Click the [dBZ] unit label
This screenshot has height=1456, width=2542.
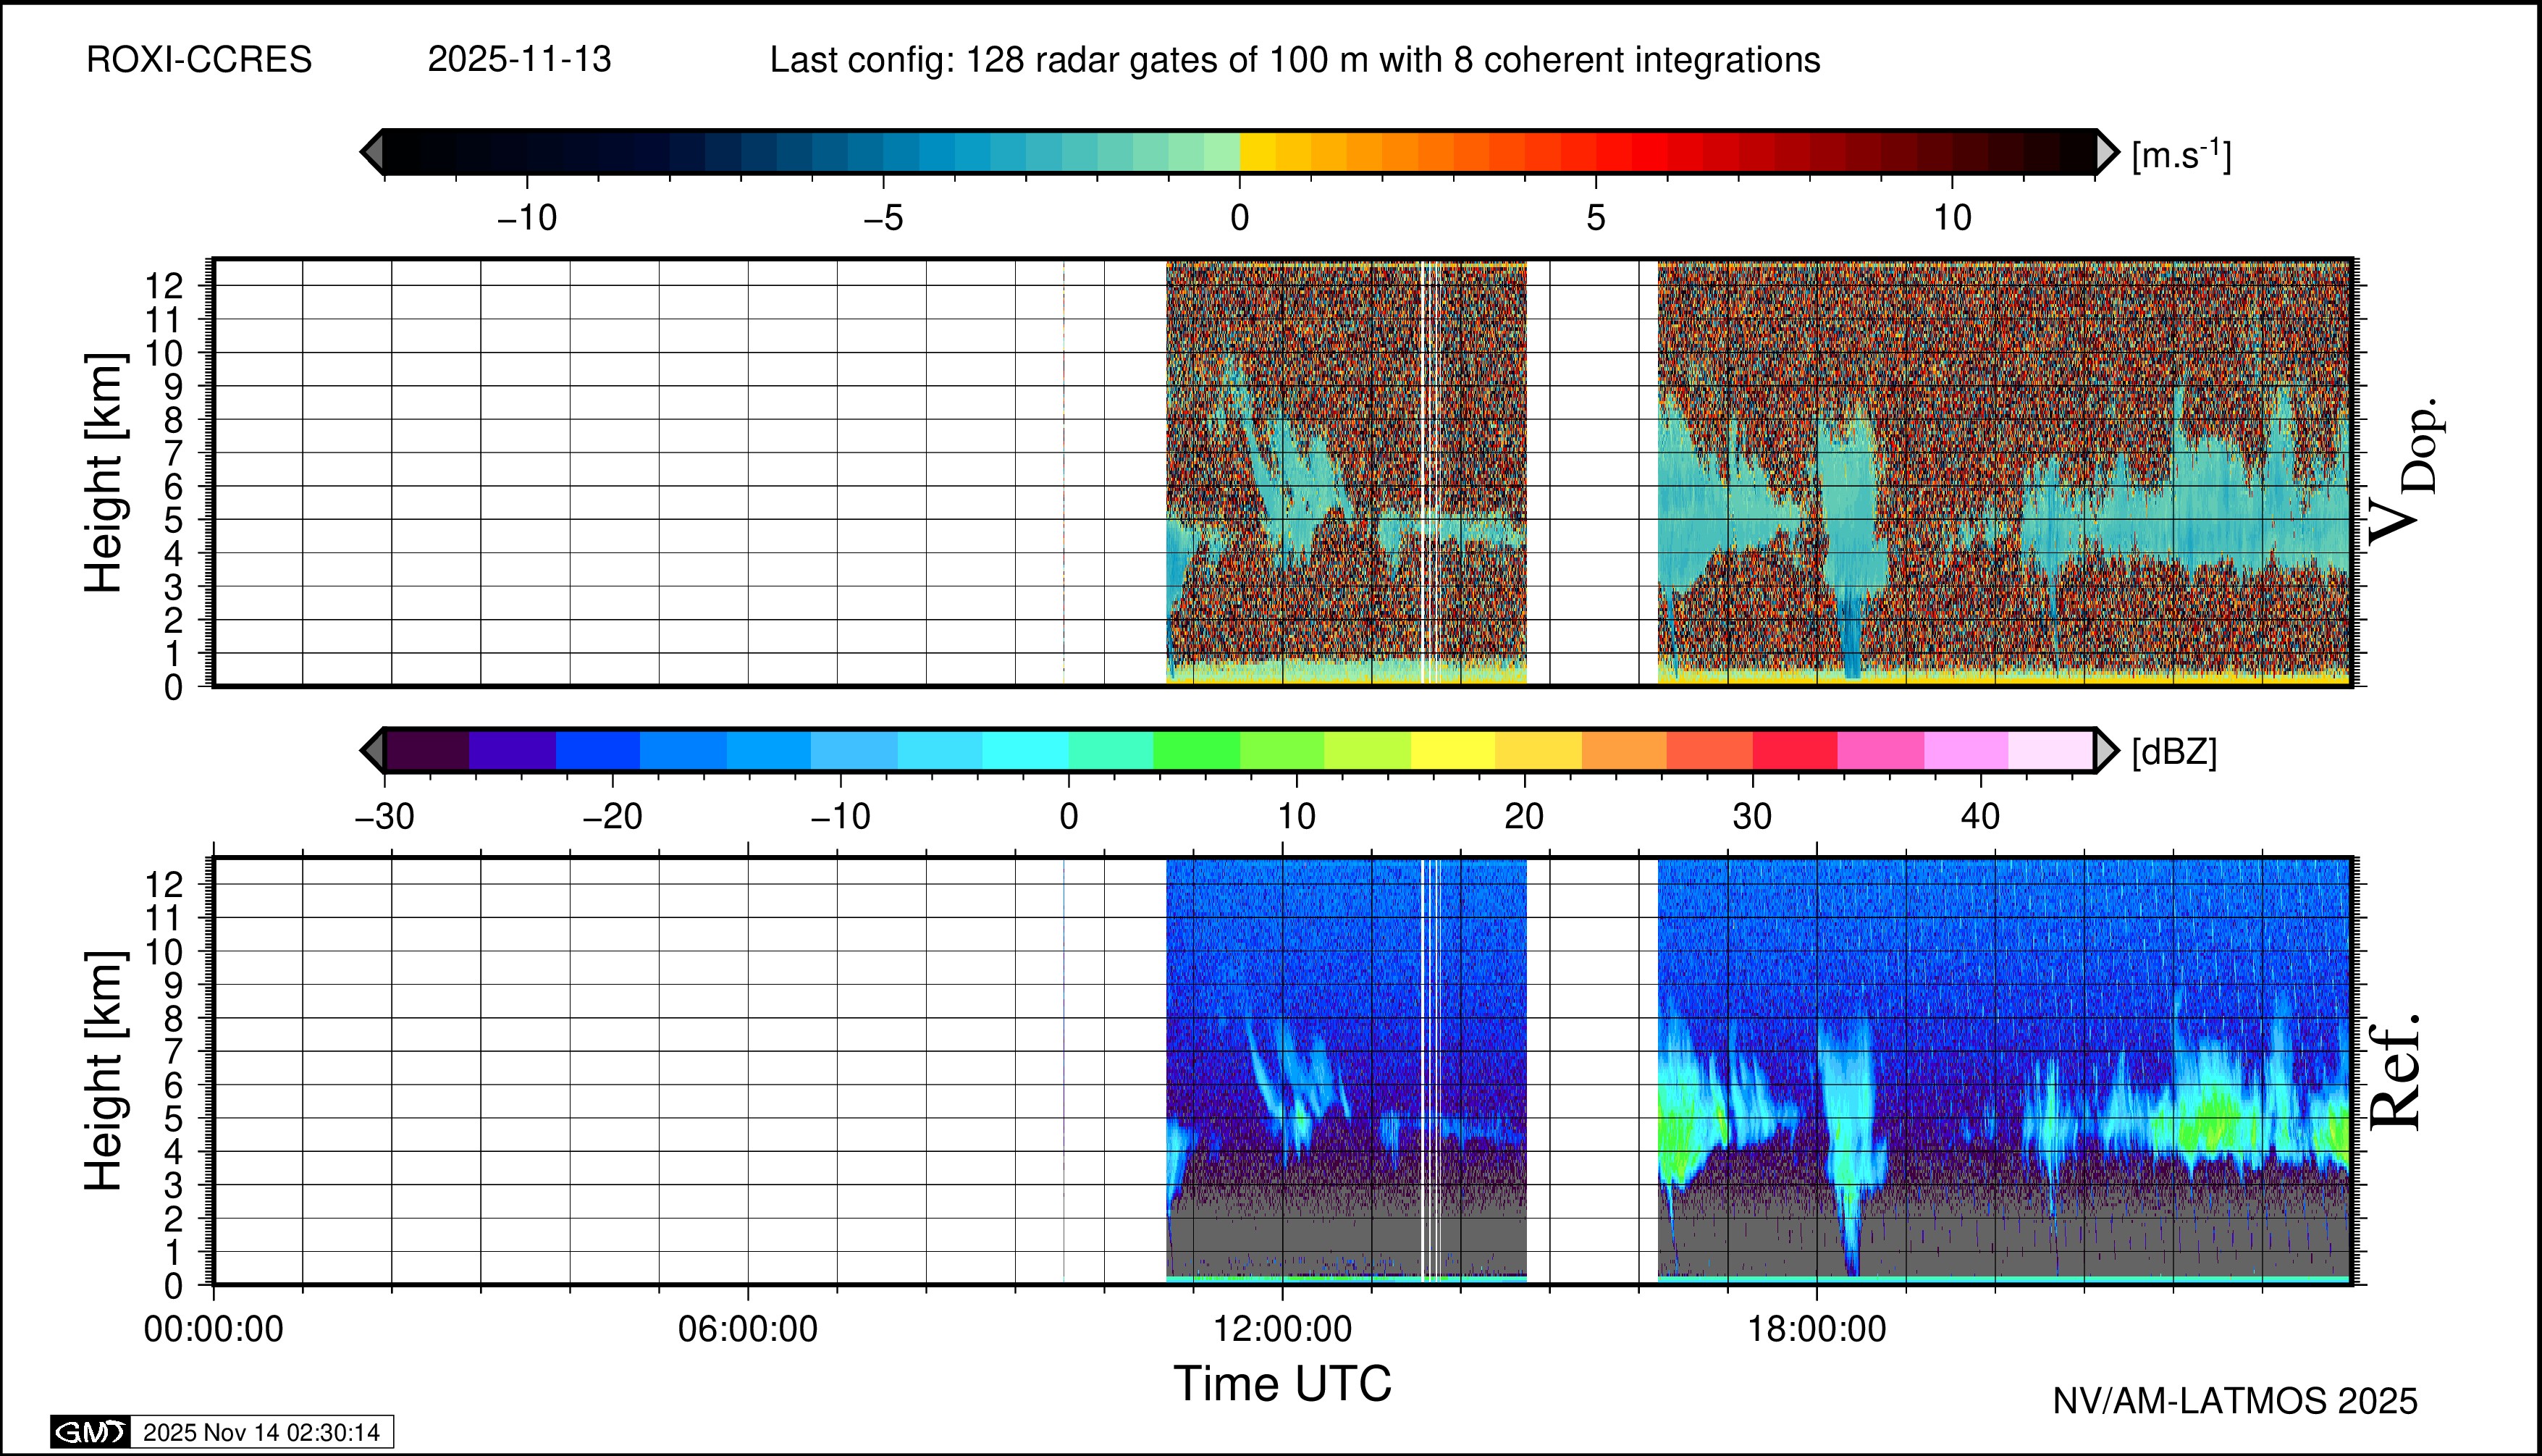click(2174, 752)
